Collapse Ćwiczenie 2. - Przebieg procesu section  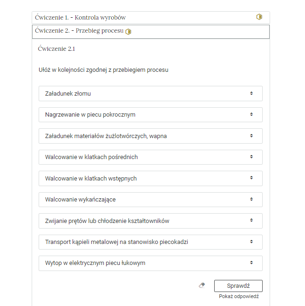pos(79,31)
